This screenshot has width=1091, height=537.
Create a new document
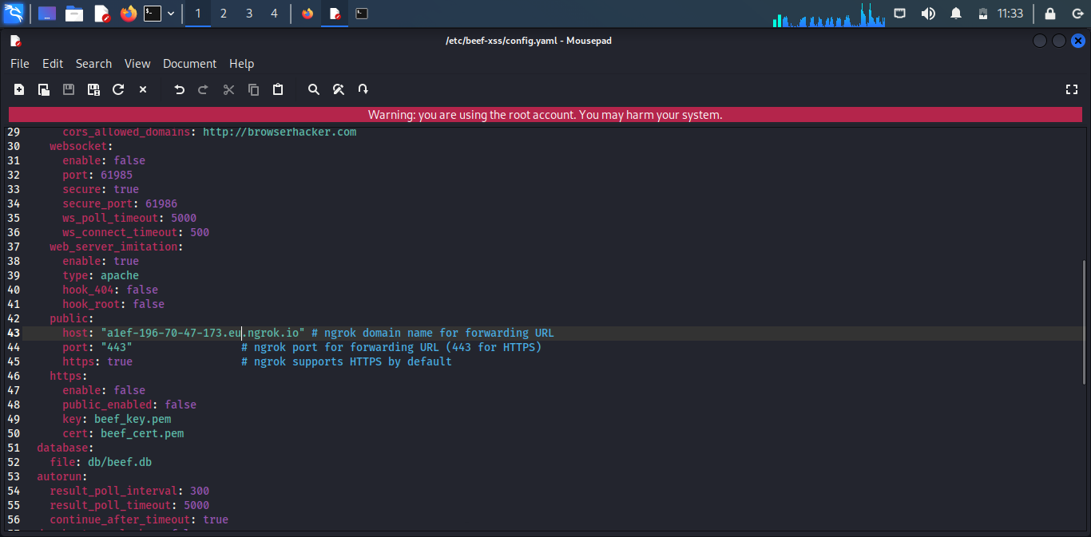point(18,89)
